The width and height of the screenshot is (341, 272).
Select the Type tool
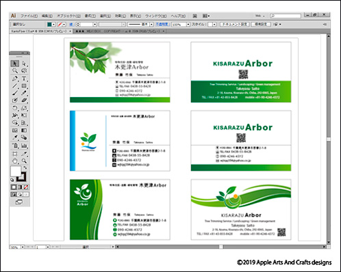pyautogui.click(x=24, y=79)
